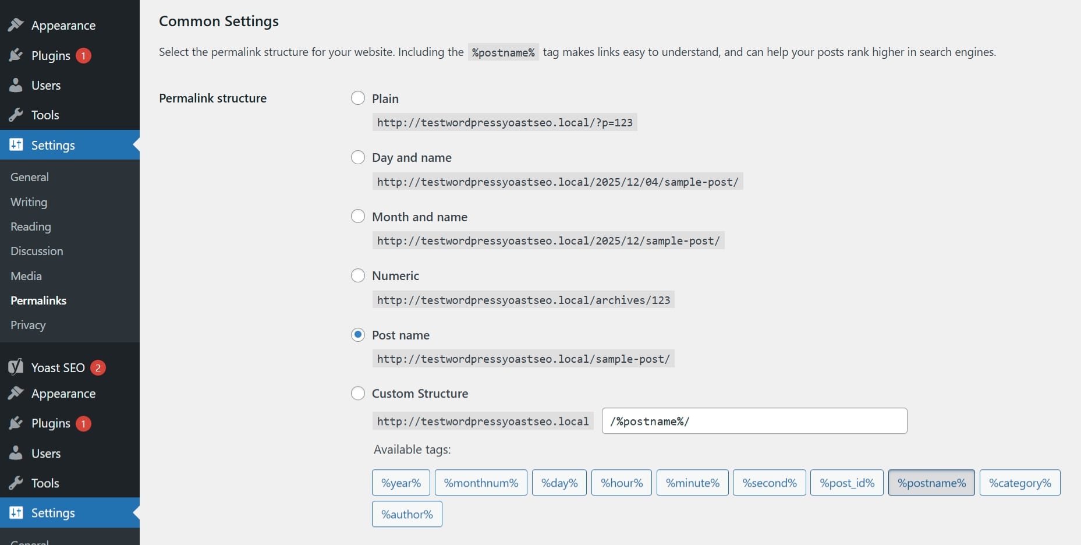Click the Settings sliders icon directly above the General submenu

pyautogui.click(x=16, y=145)
